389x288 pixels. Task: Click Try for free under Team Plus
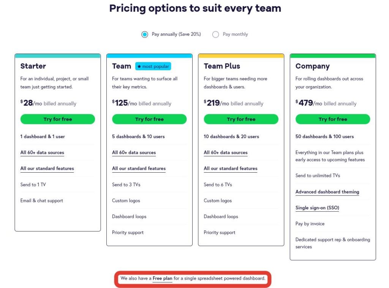tap(241, 119)
